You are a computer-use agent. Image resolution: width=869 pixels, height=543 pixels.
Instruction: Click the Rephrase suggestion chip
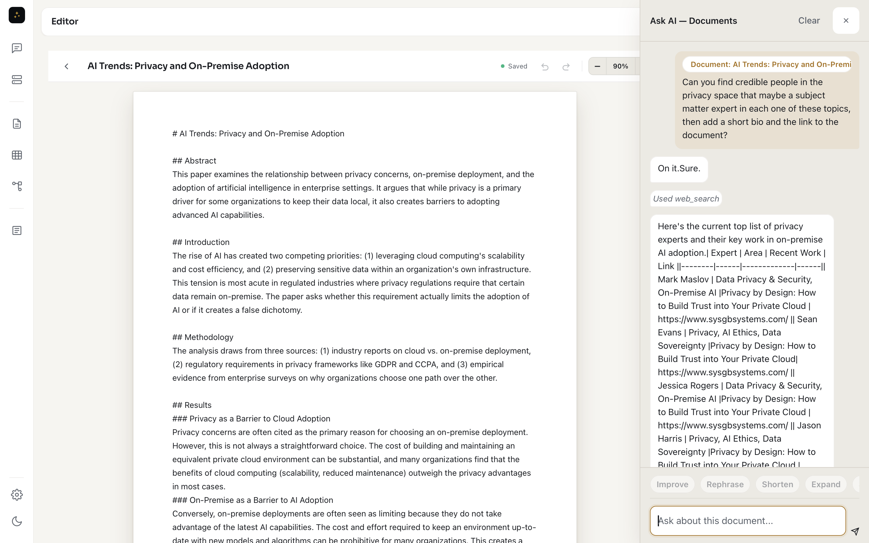pyautogui.click(x=725, y=484)
